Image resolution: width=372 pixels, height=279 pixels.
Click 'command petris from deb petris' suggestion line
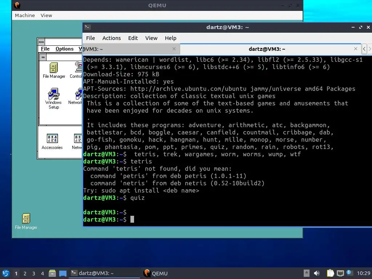[168, 176]
